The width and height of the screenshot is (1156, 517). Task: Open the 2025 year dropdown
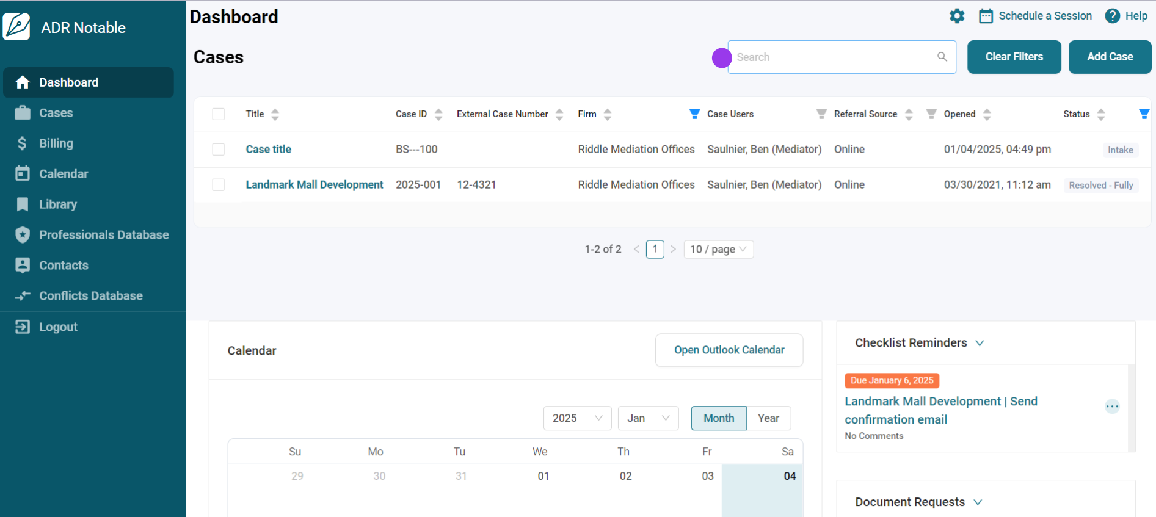(x=576, y=418)
